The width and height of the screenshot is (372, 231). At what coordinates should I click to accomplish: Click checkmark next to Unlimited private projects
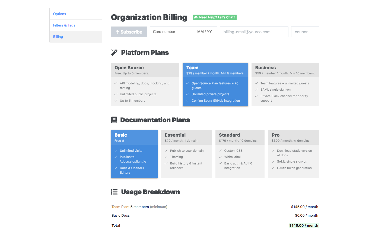pos(188,94)
